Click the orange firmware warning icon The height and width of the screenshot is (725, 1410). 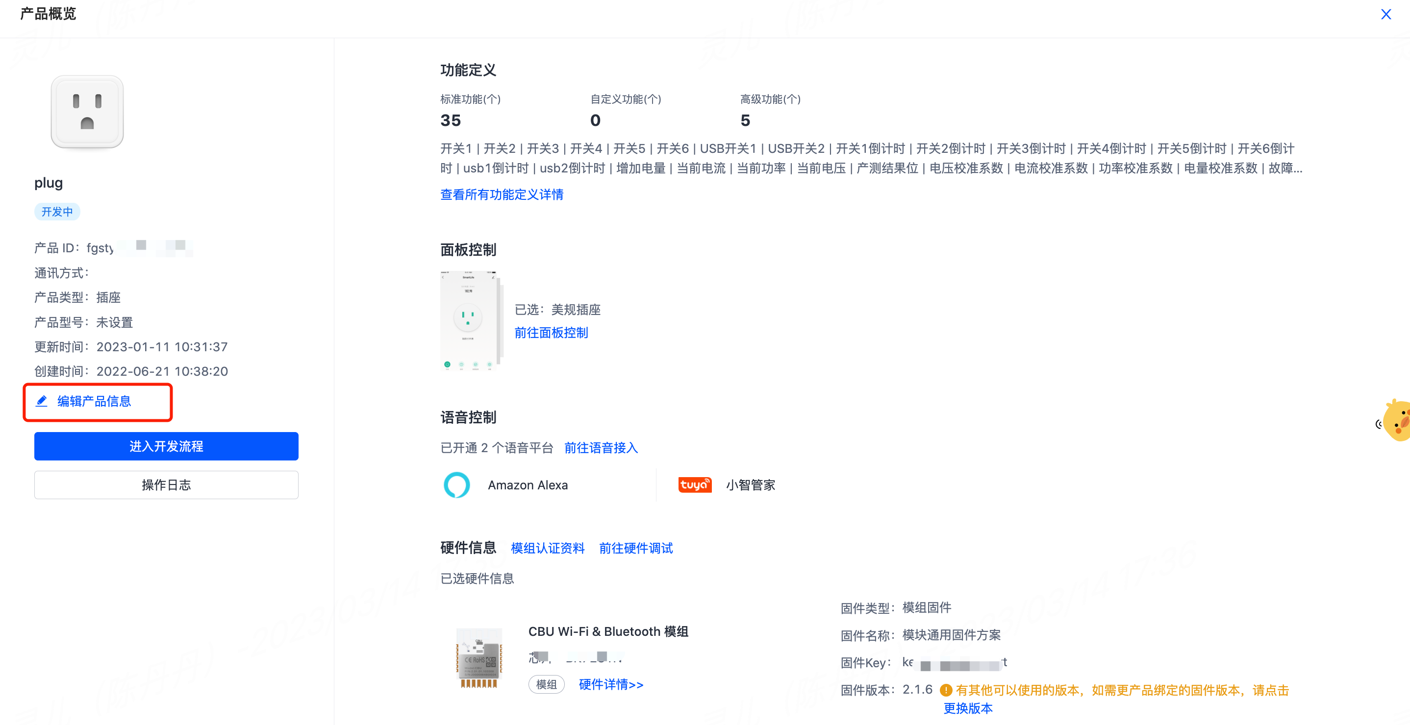946,690
